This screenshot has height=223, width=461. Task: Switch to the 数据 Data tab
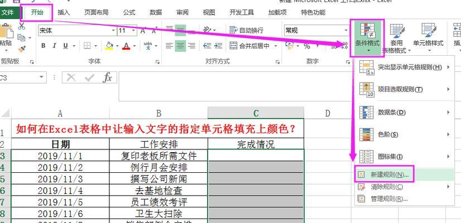[156, 13]
